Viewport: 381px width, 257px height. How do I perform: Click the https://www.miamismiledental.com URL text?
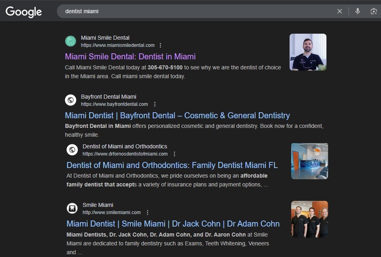click(118, 45)
